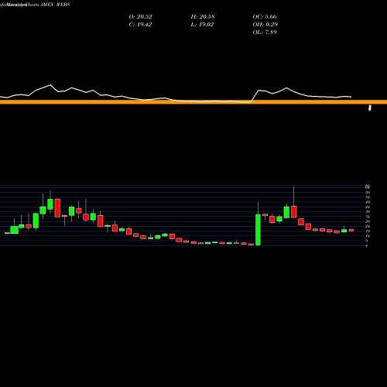Select the last red candlestick on the right
Image resolution: width=387 pixels, height=387 pixels.
coord(351,230)
